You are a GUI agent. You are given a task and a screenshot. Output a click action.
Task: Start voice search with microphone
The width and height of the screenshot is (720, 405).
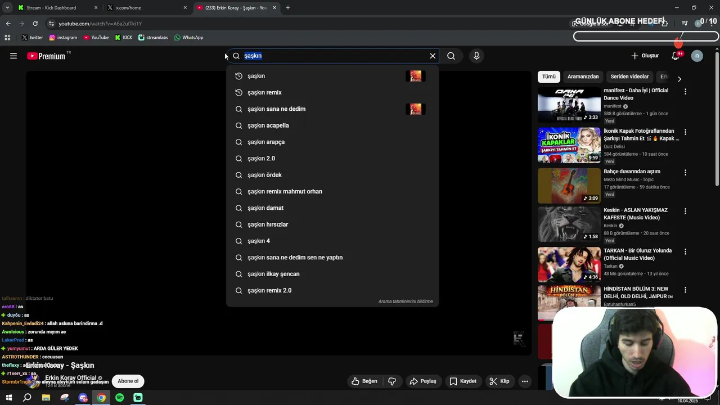click(476, 56)
